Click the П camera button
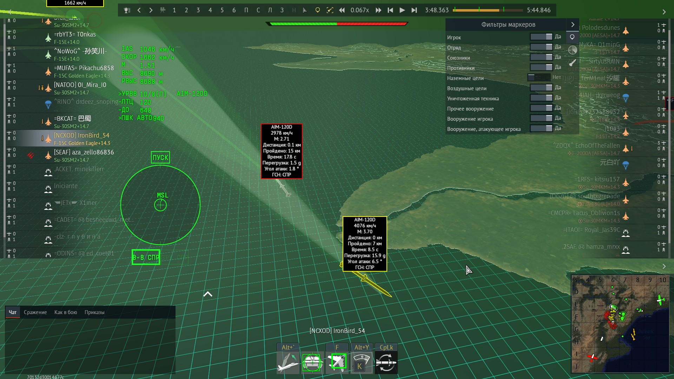Viewport: 674px width, 379px height. pos(246,10)
